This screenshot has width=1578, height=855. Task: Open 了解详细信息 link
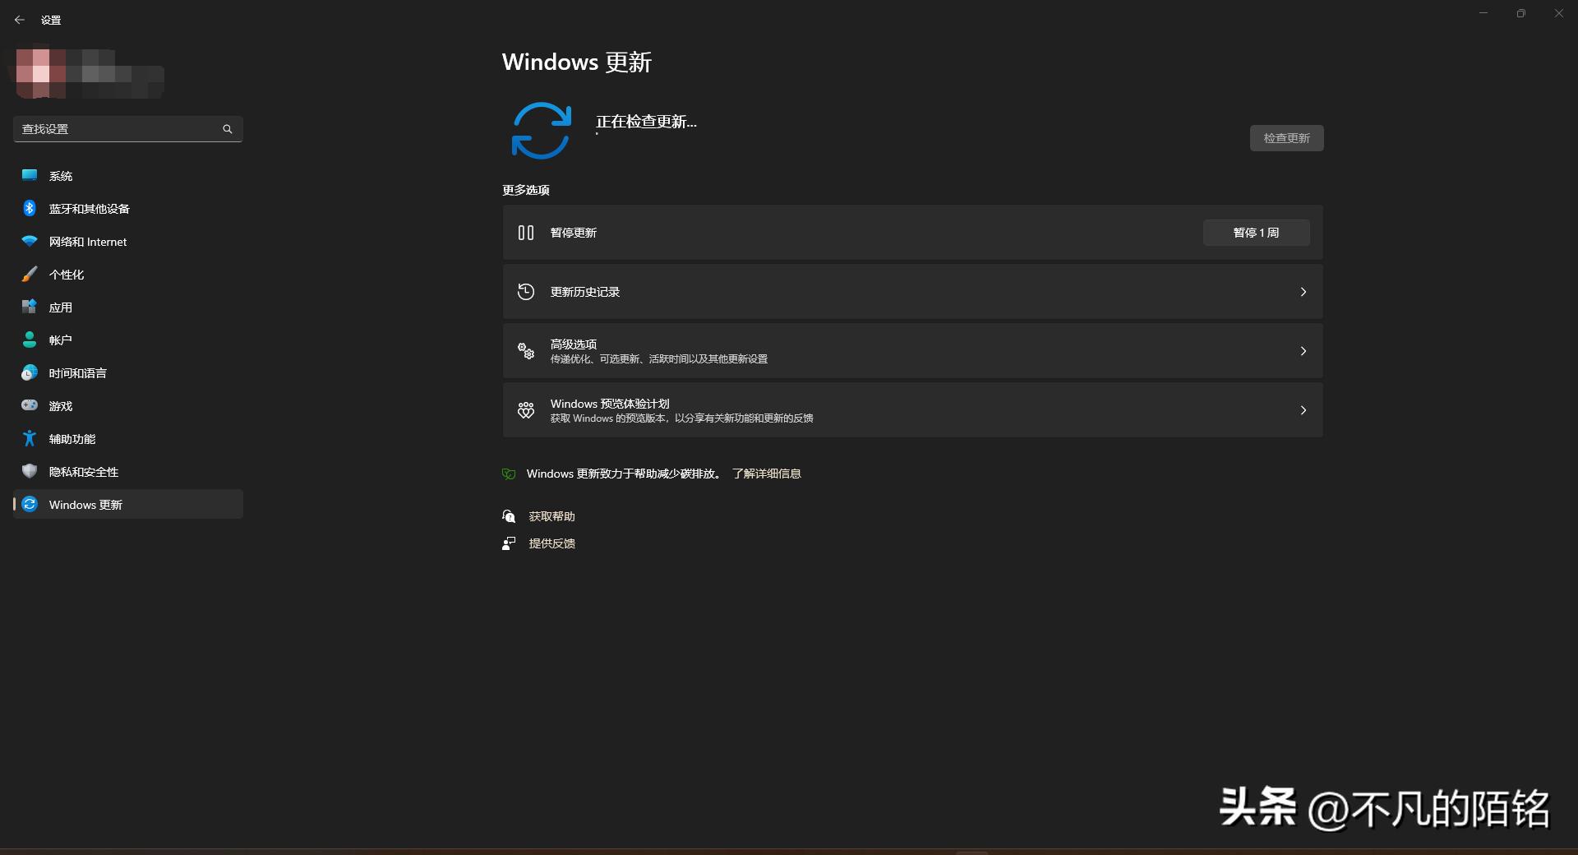pyautogui.click(x=766, y=474)
